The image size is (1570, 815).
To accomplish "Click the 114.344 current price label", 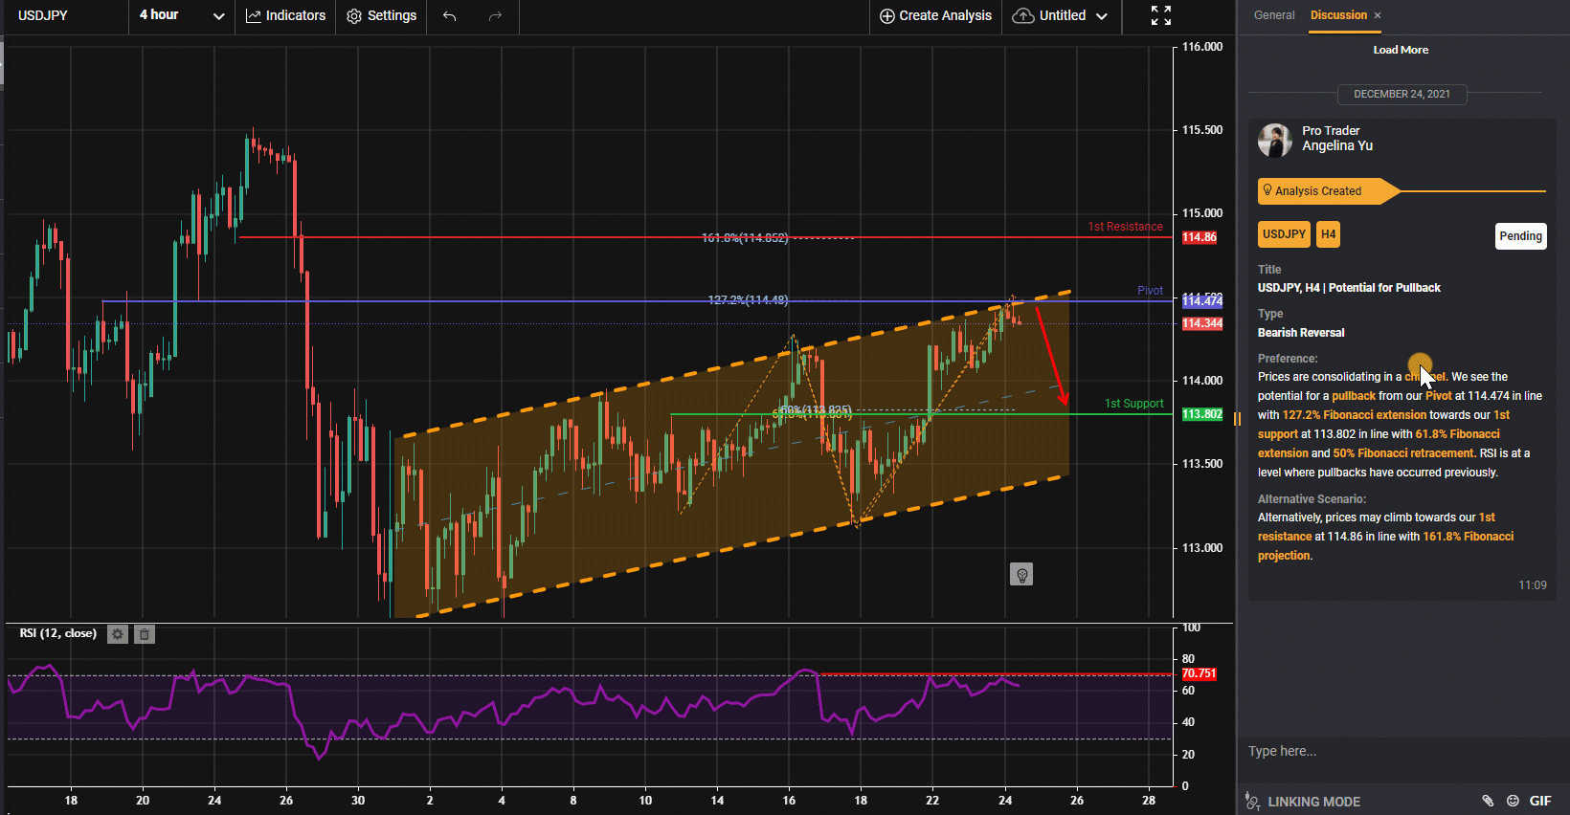I will click(1202, 323).
